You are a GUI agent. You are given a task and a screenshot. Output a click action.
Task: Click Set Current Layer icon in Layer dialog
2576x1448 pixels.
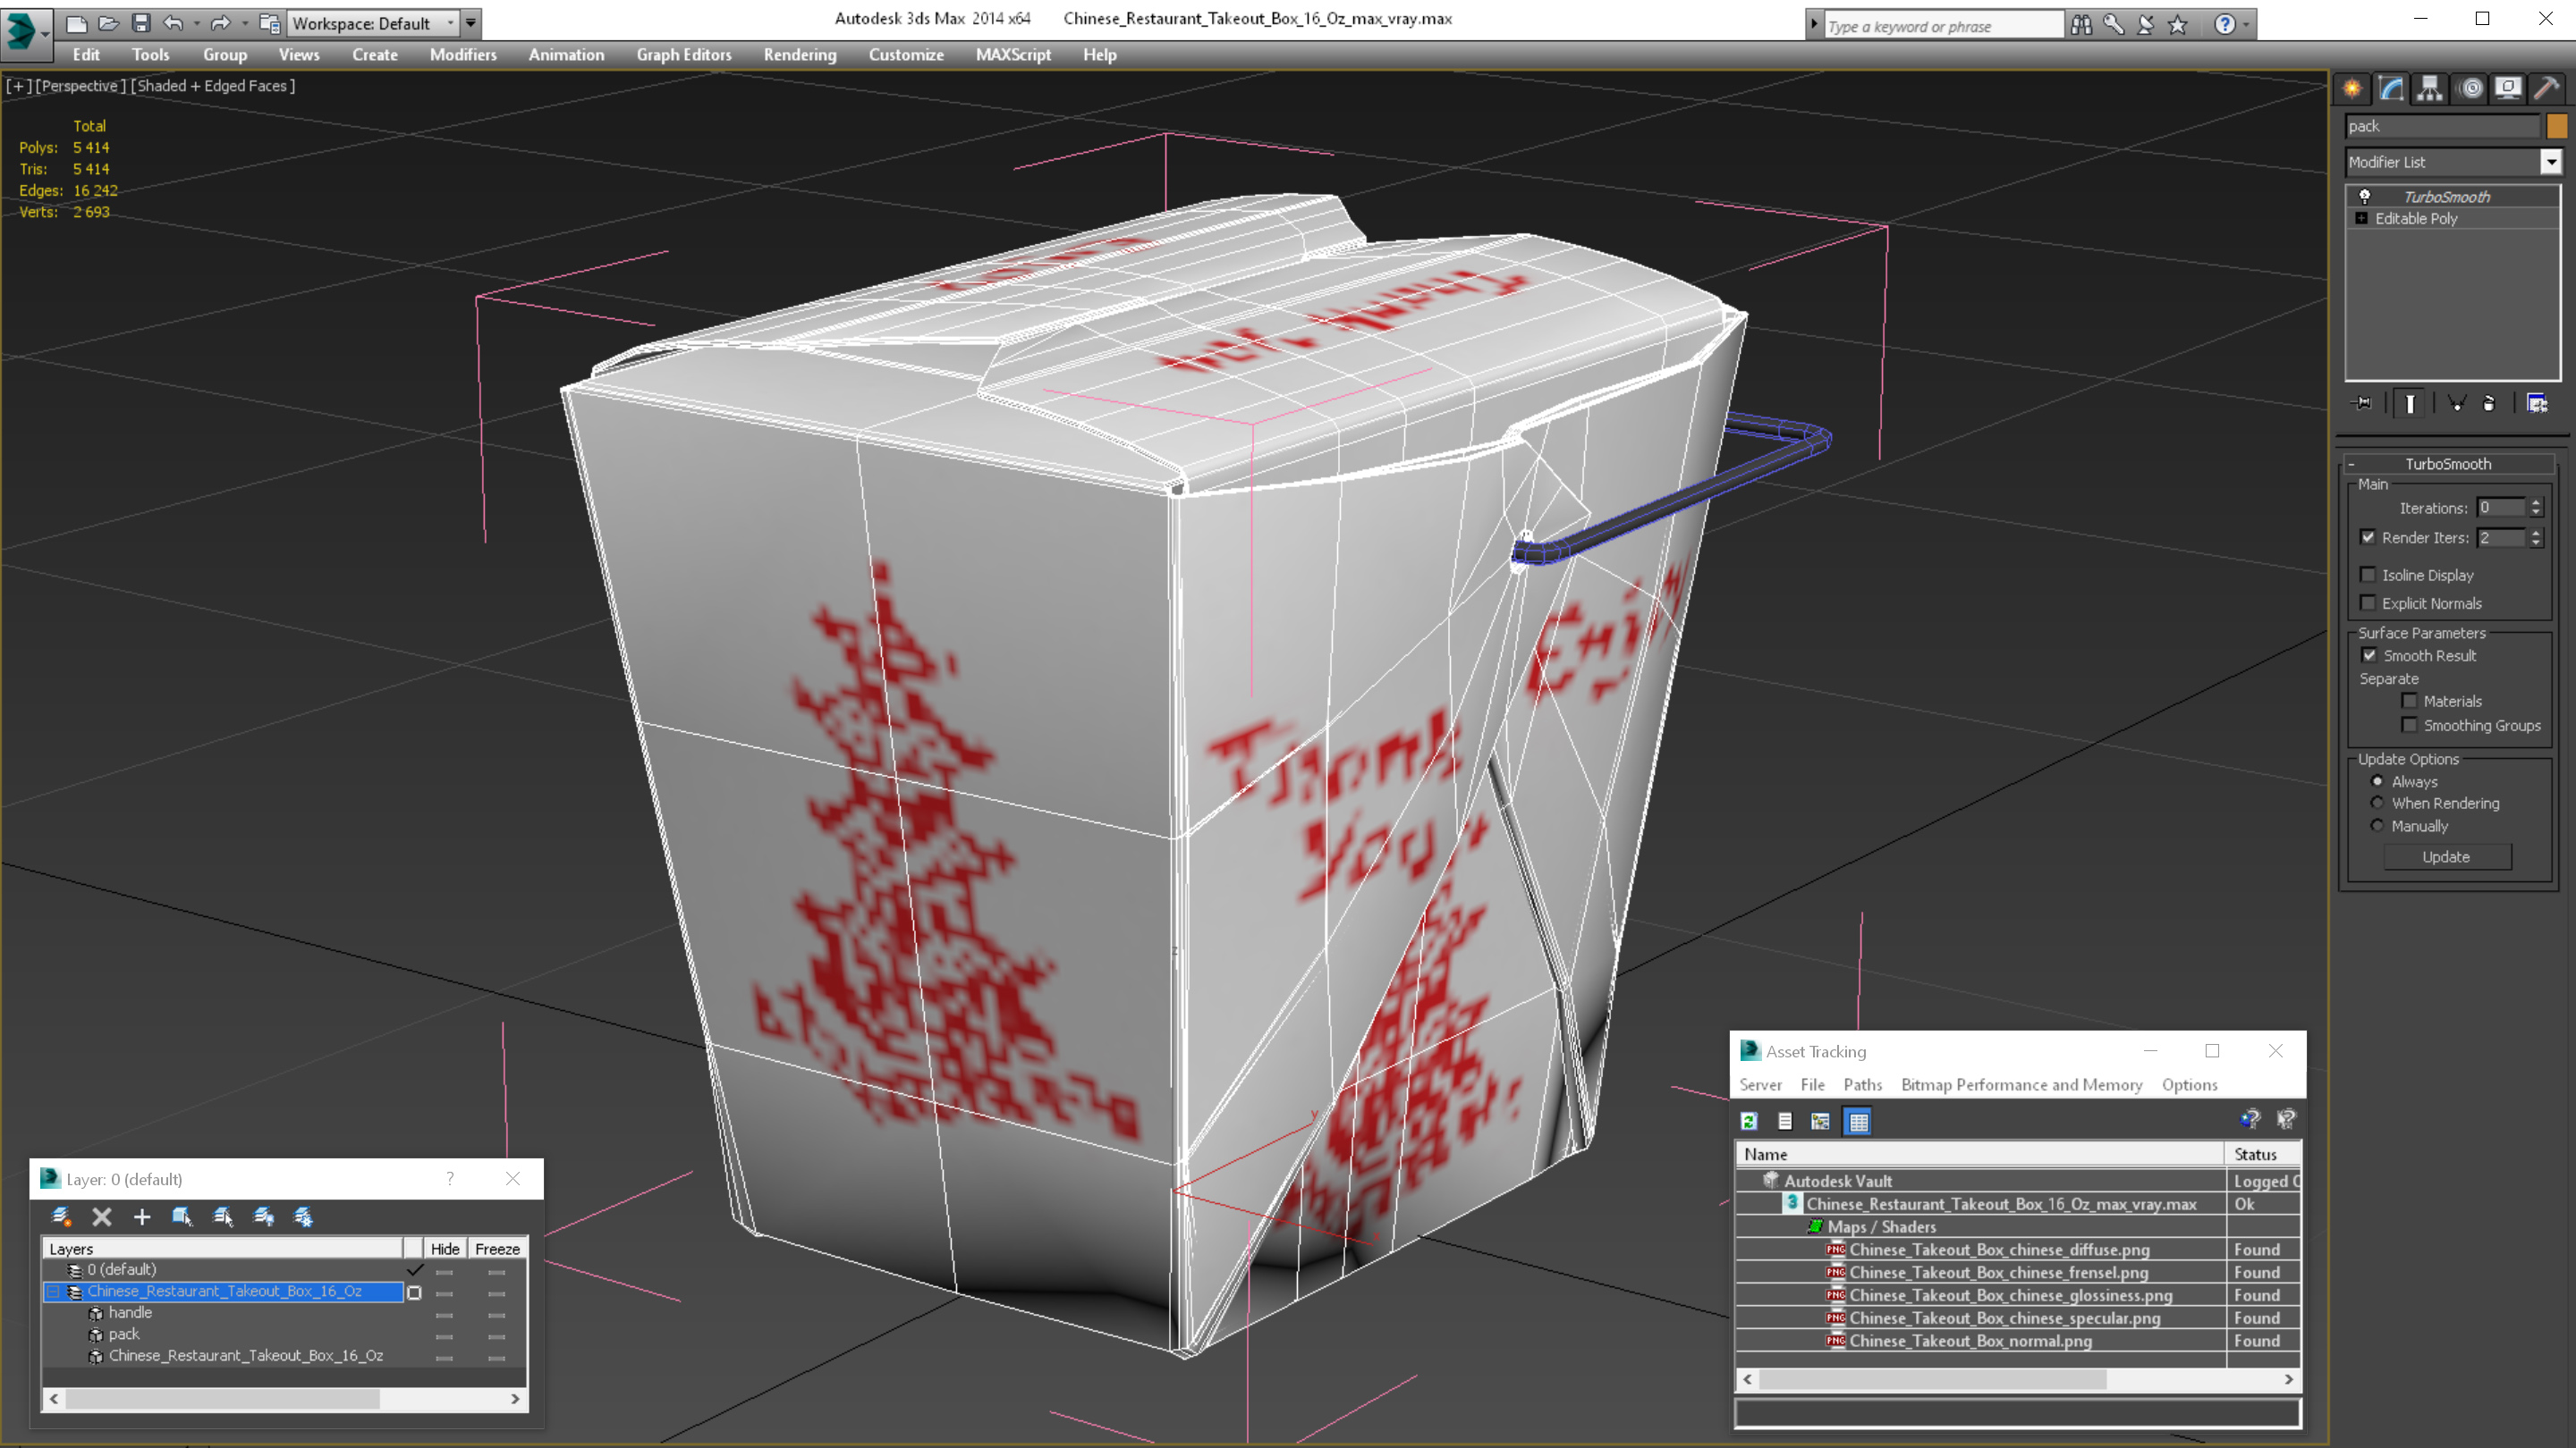pyautogui.click(x=223, y=1216)
